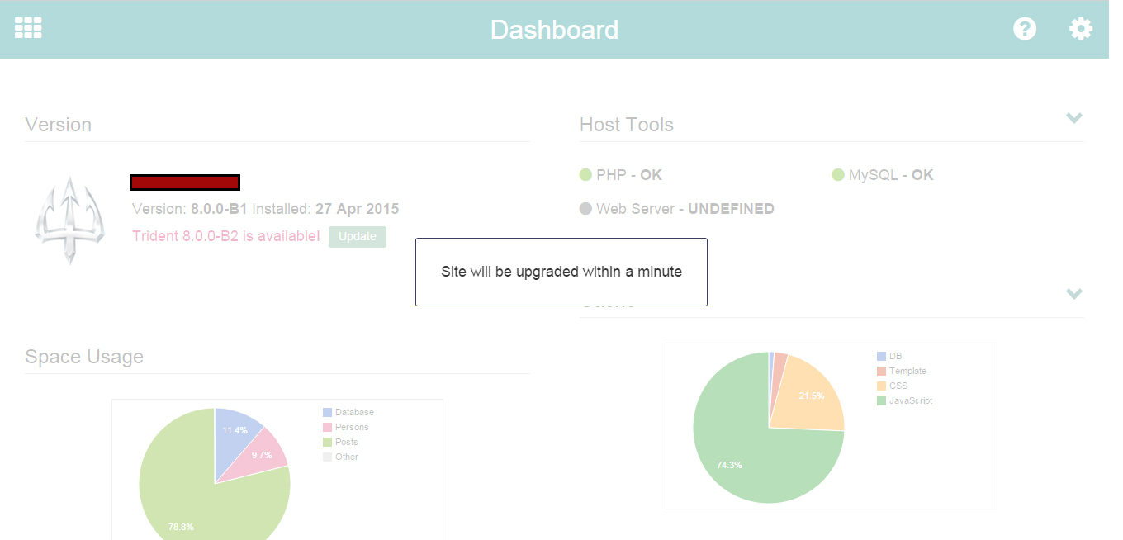Click the Trident logo image

tap(70, 220)
